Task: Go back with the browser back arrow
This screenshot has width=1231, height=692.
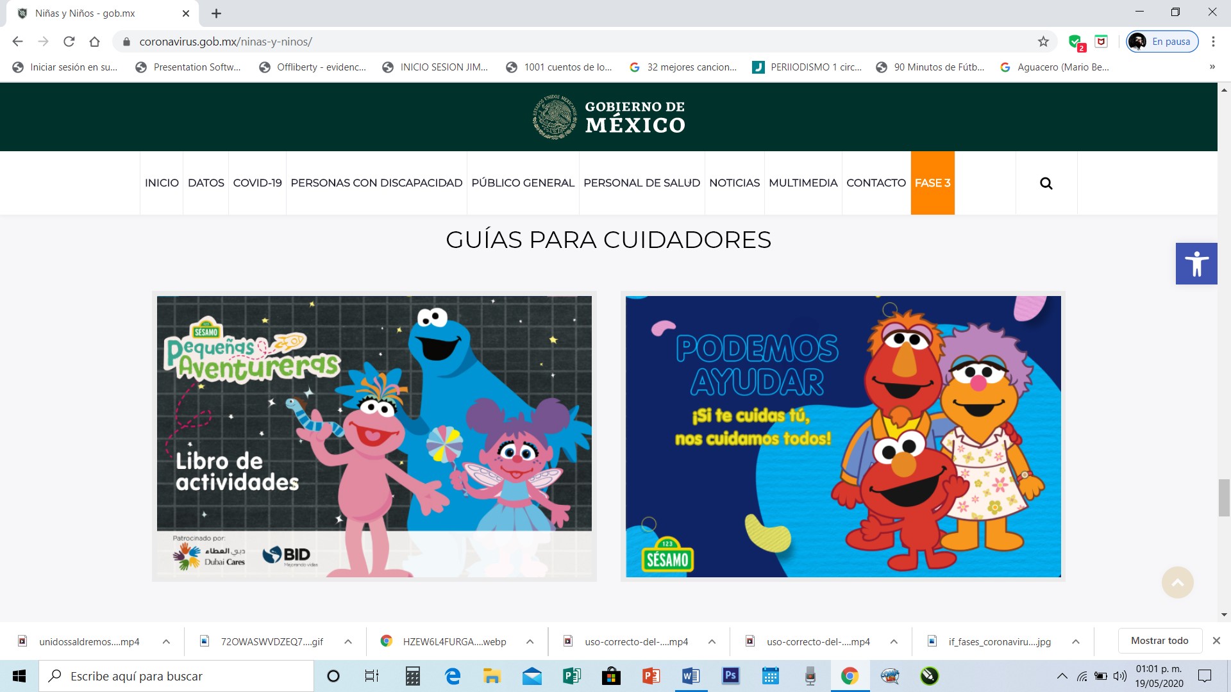Action: pos(17,42)
